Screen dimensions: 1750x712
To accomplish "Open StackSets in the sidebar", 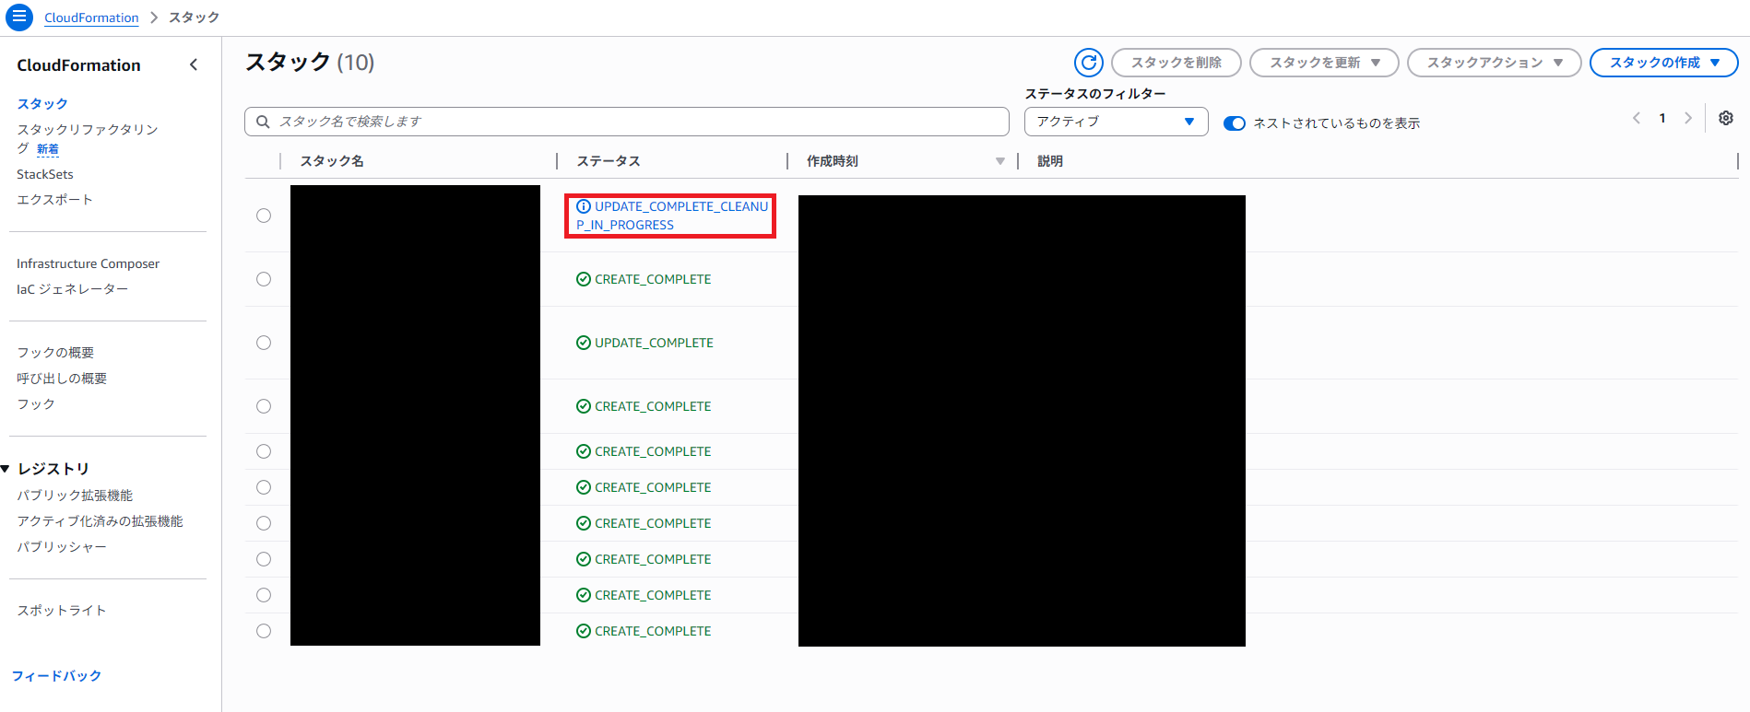I will point(45,174).
